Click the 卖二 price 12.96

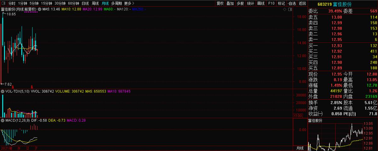(x=336, y=34)
